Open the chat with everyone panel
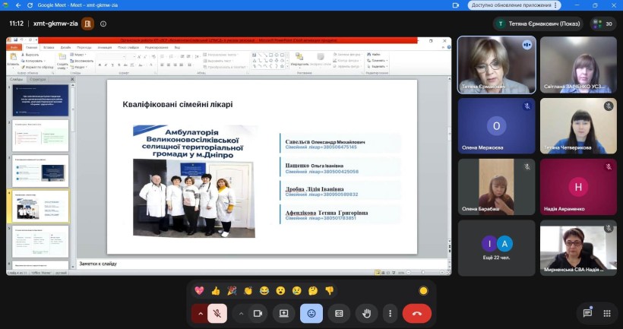 (587, 314)
